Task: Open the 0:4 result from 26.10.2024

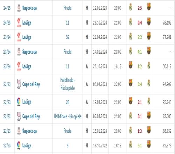Action: 140,23
